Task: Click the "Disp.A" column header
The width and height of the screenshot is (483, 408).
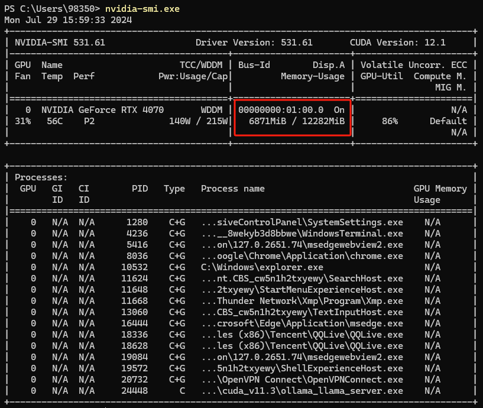Action: 329,65
